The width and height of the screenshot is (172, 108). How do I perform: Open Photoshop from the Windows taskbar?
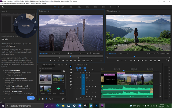97,106
